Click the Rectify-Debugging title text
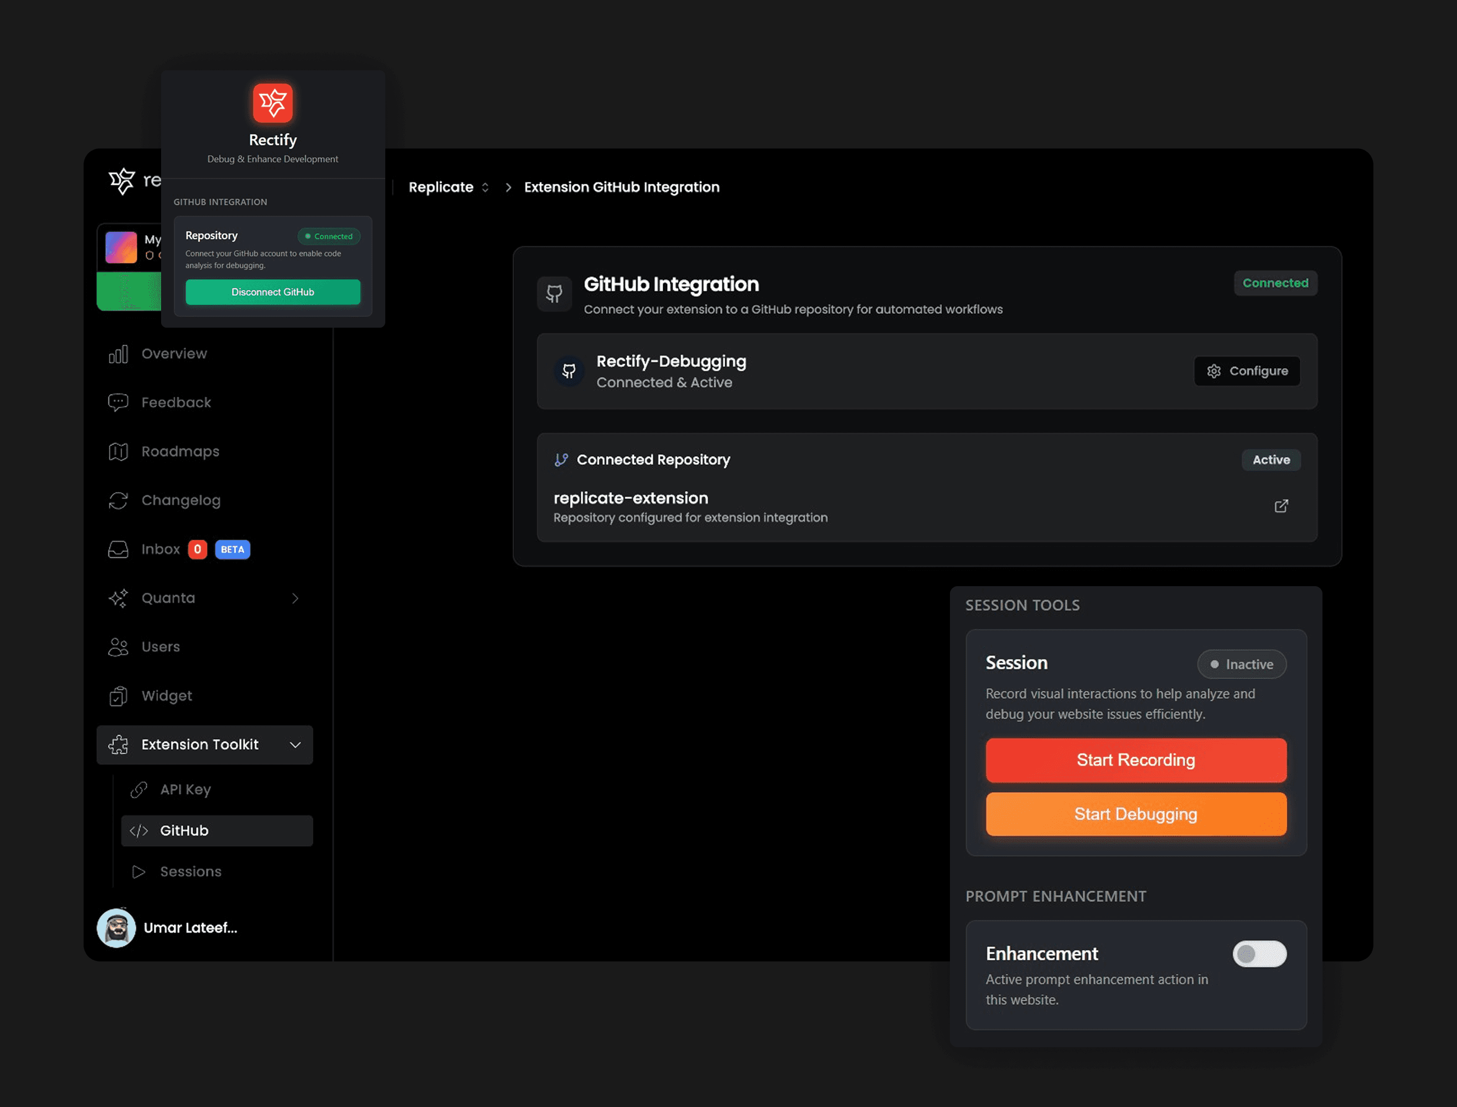This screenshot has height=1107, width=1457. (x=671, y=362)
